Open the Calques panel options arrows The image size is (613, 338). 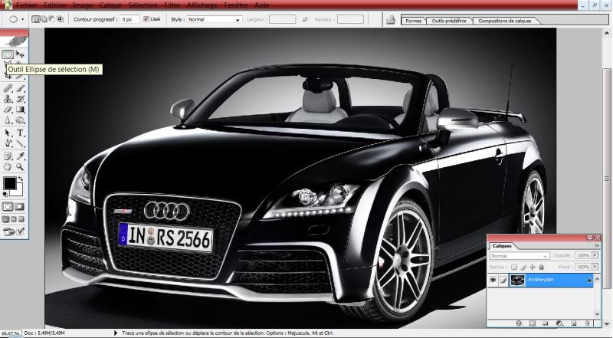coord(597,246)
